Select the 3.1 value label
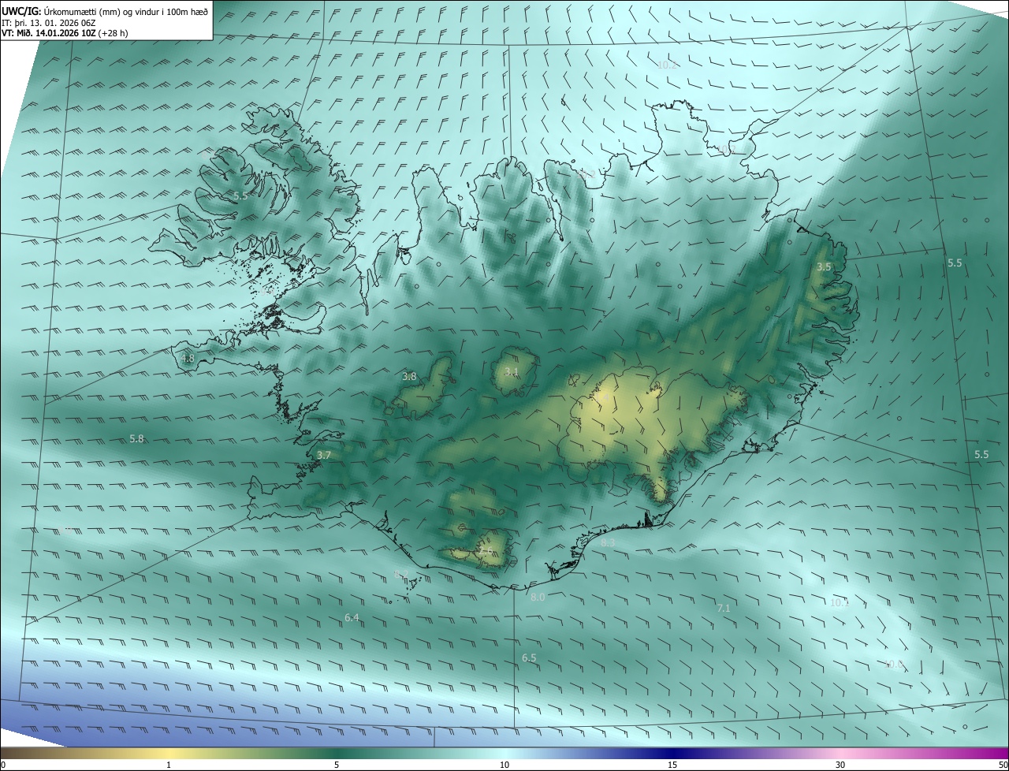Image resolution: width=1009 pixels, height=771 pixels. click(x=512, y=371)
